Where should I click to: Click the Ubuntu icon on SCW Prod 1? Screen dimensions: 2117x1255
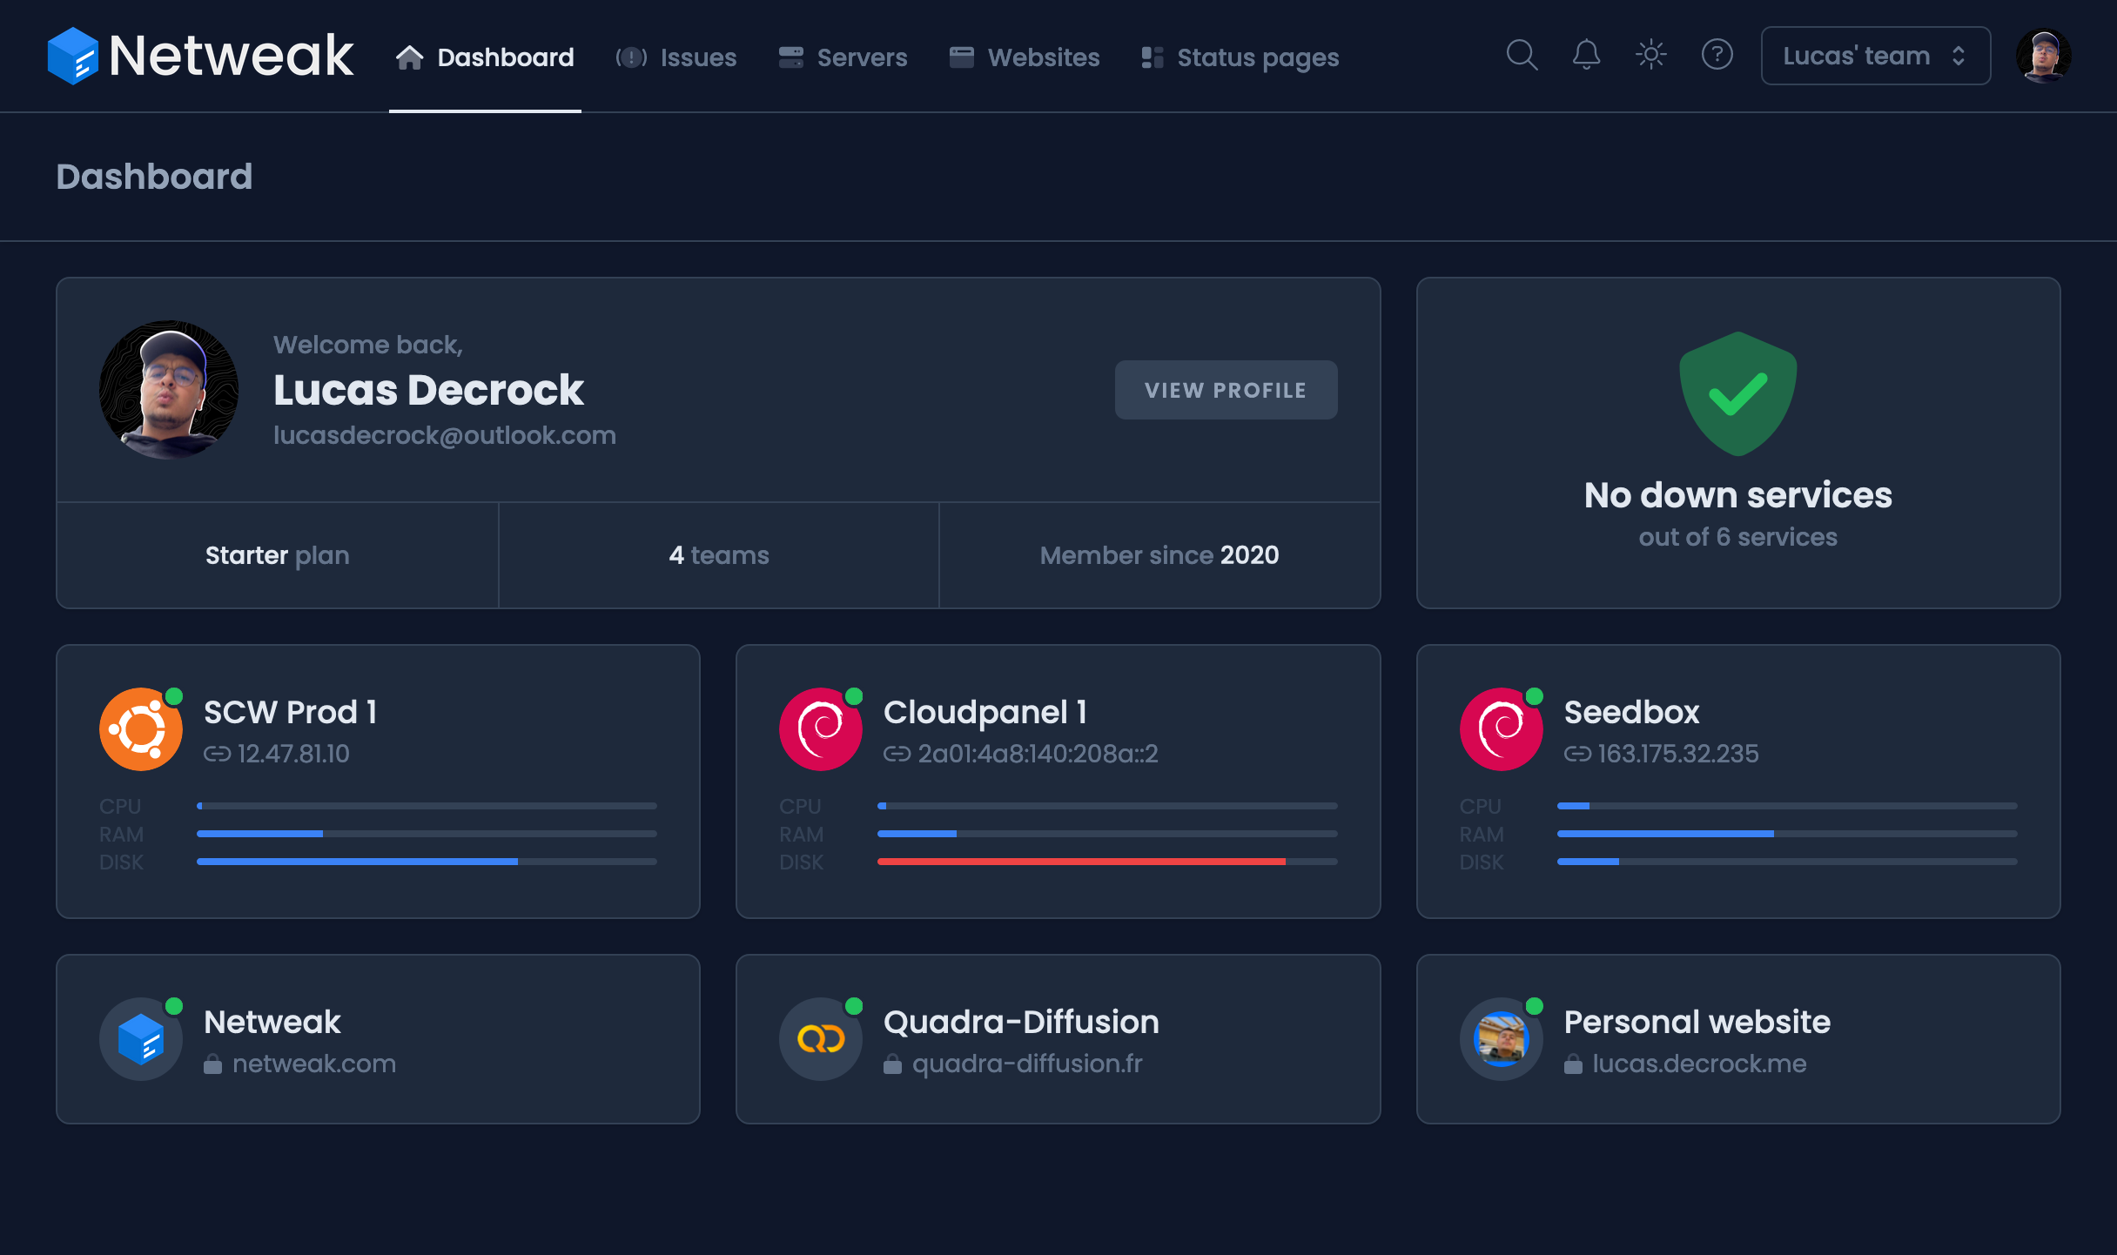pyautogui.click(x=139, y=728)
